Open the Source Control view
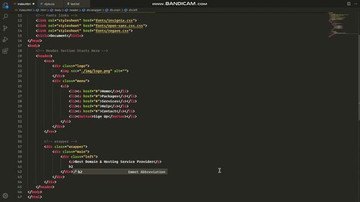Screen dimensions: 360x202 click(5, 28)
